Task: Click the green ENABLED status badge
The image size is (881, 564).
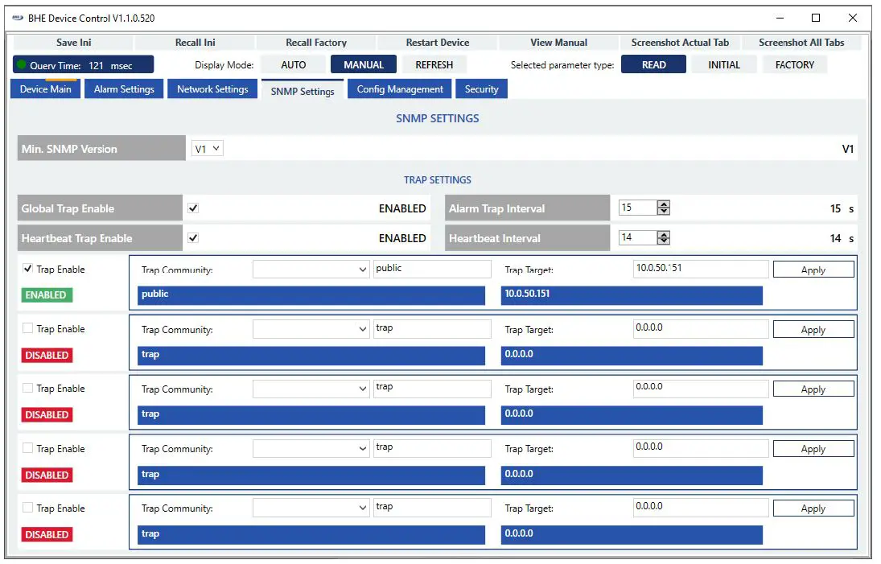Action: click(47, 295)
